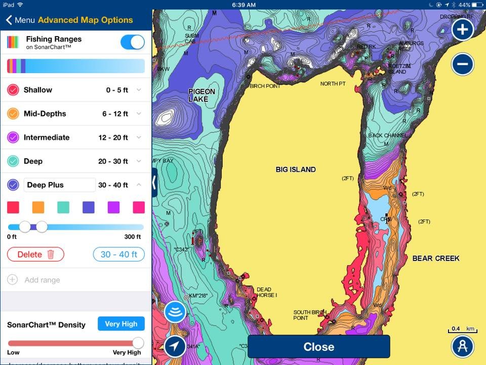Disable the Intermediate range checkmark

(x=13, y=137)
